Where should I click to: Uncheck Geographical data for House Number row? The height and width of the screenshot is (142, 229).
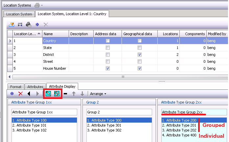click(x=140, y=68)
